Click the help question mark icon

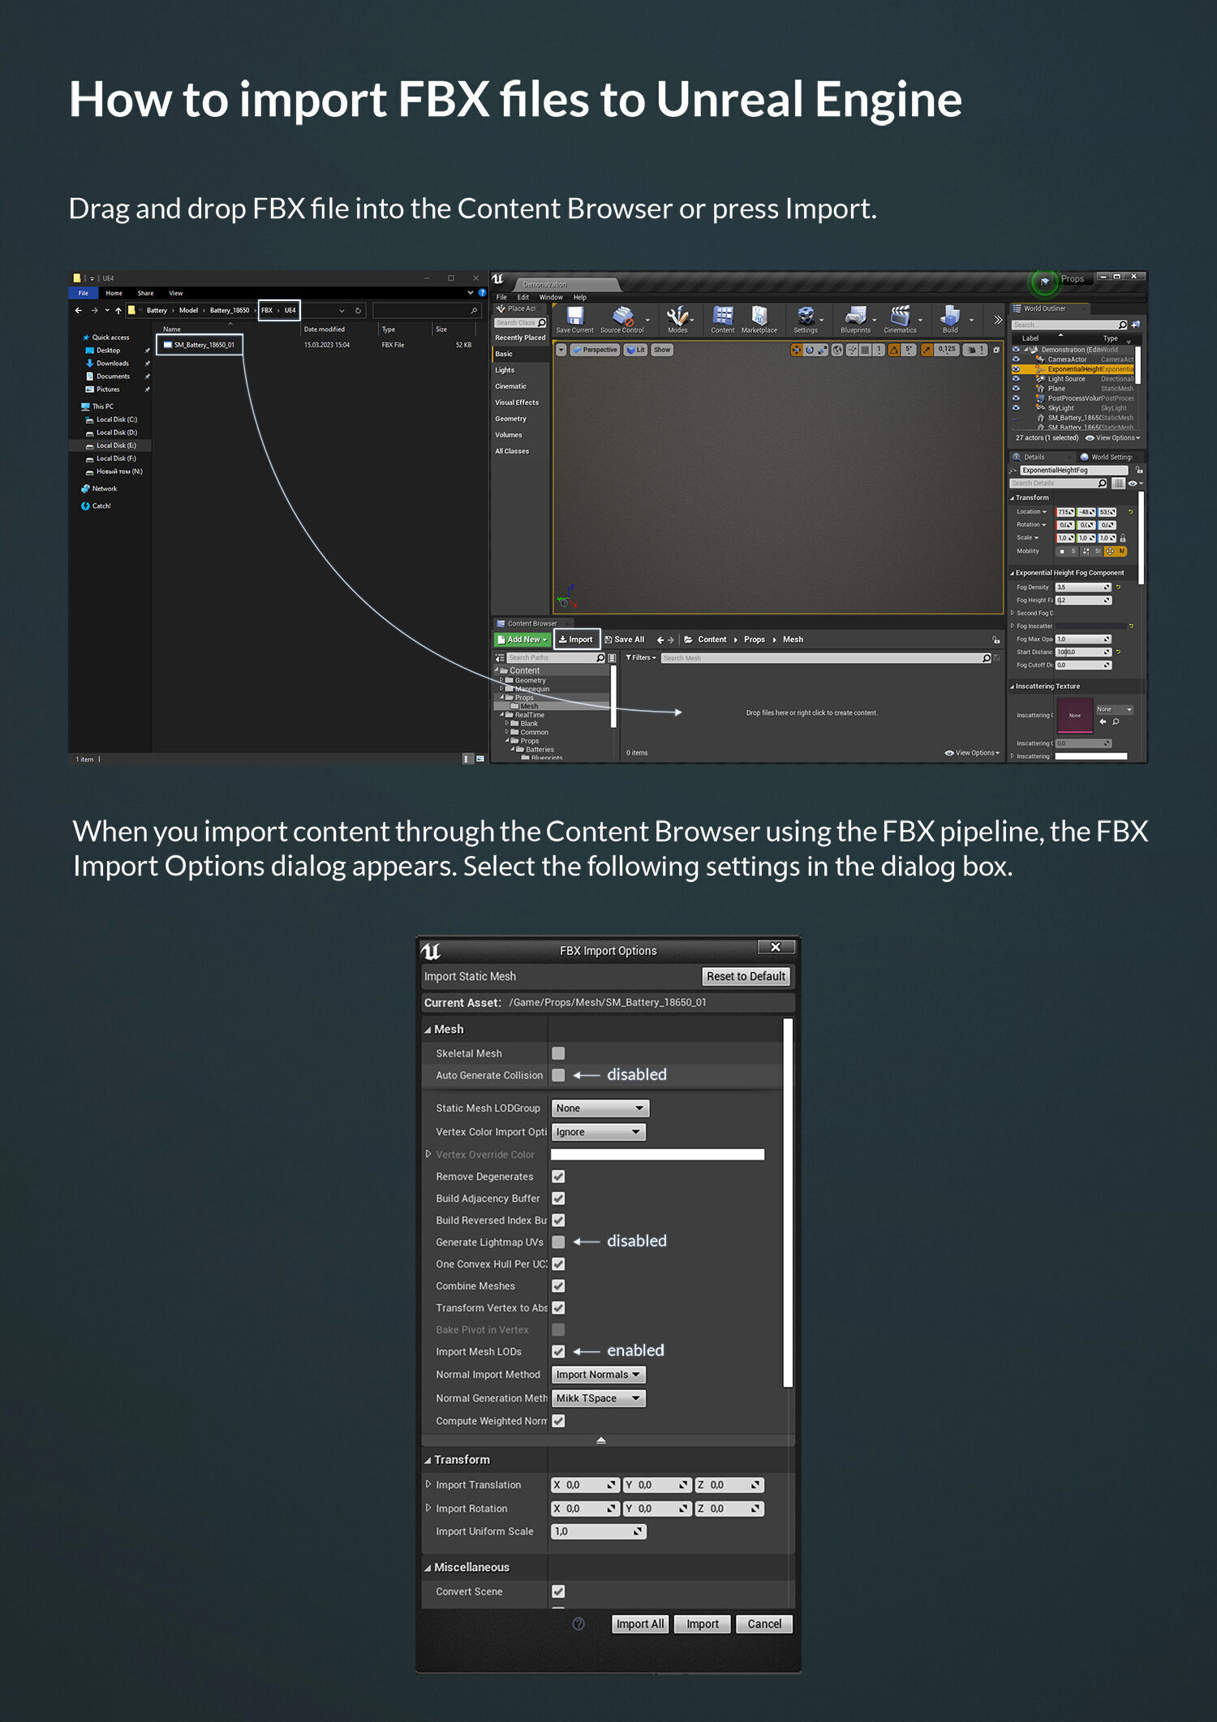578,1624
